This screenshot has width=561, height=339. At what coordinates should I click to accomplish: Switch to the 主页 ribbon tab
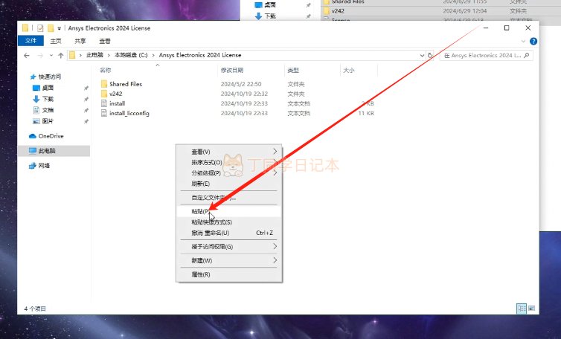pos(56,41)
